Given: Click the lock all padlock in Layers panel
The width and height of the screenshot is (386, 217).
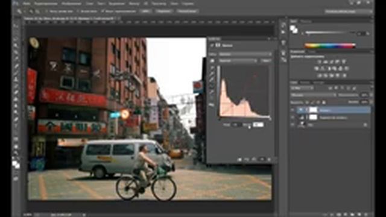Looking at the screenshot, I should [324, 102].
